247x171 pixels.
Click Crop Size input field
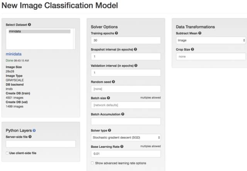point(211,56)
